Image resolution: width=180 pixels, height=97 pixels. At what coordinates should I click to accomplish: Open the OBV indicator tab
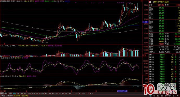pos(43,93)
